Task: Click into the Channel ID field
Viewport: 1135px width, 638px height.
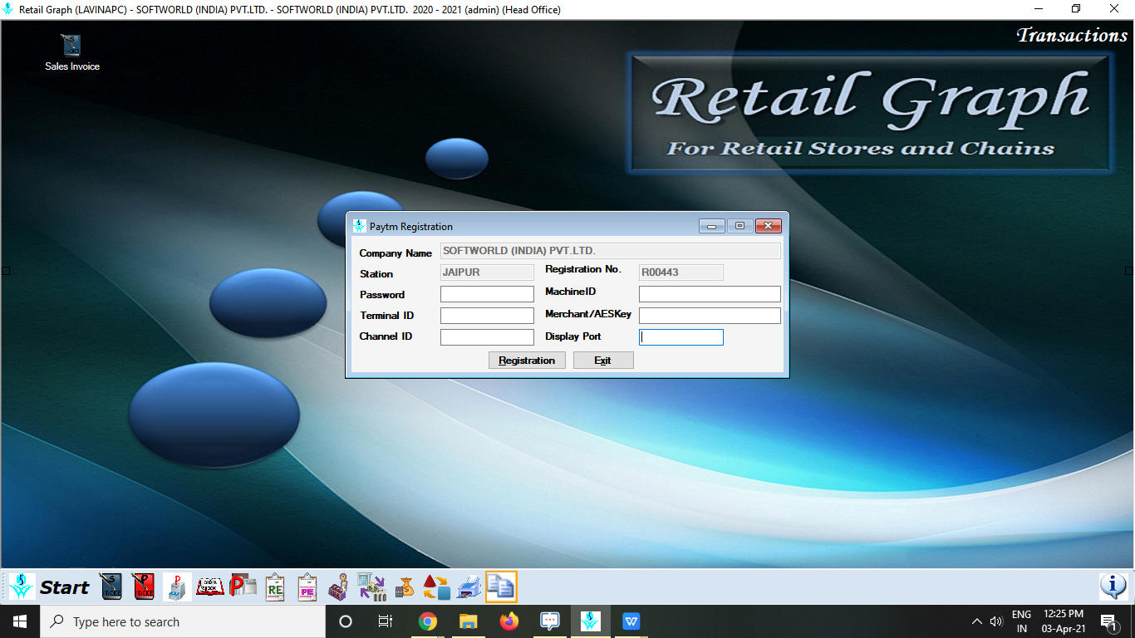Action: pos(487,336)
